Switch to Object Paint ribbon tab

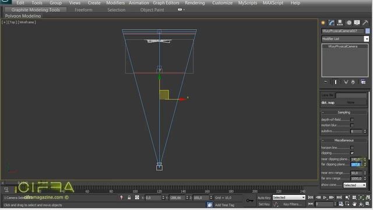[152, 10]
